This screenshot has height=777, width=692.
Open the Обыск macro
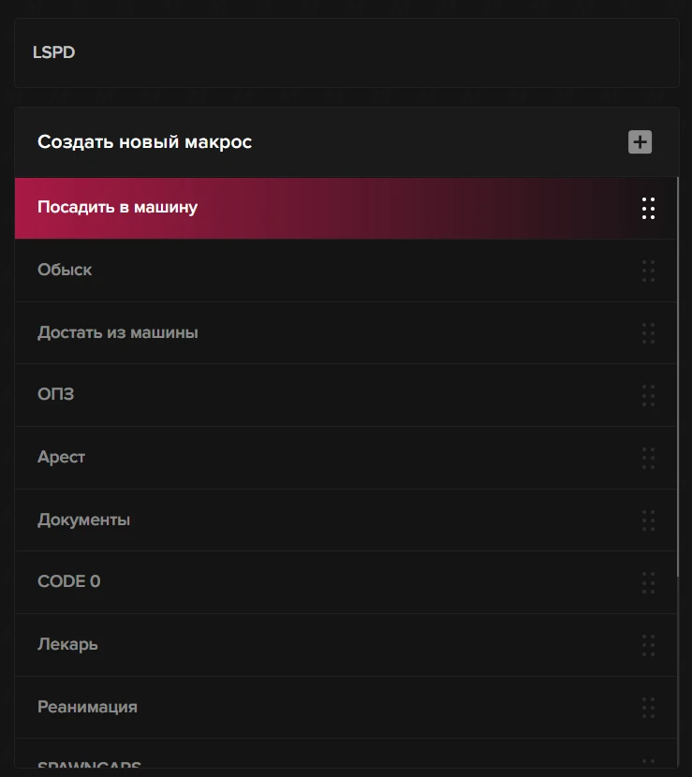[65, 270]
